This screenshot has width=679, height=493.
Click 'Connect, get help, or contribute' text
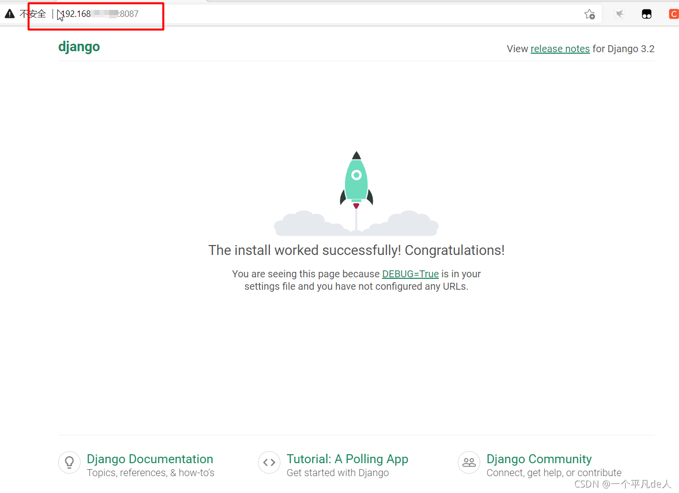[554, 473]
